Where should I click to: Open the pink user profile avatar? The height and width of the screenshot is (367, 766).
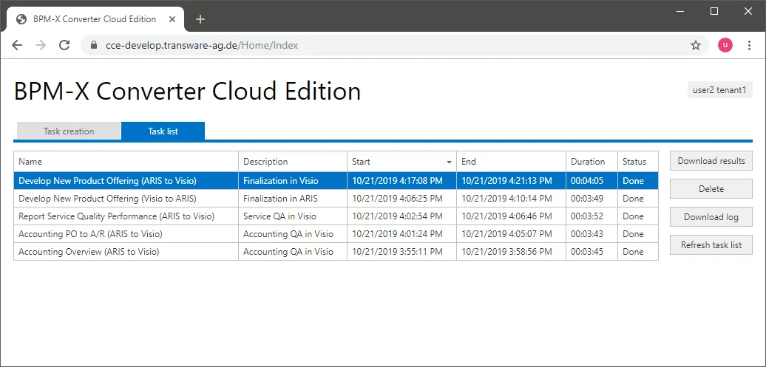tap(725, 45)
